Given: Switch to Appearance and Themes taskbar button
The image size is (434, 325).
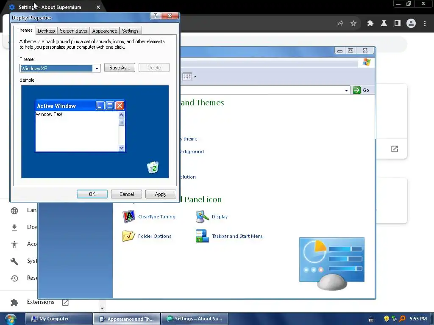Looking at the screenshot, I should 127,319.
